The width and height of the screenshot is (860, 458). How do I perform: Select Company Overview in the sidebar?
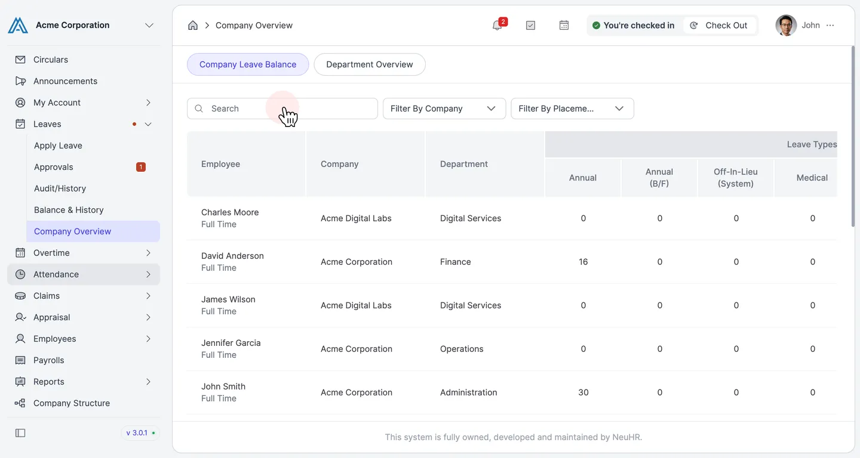93,231
